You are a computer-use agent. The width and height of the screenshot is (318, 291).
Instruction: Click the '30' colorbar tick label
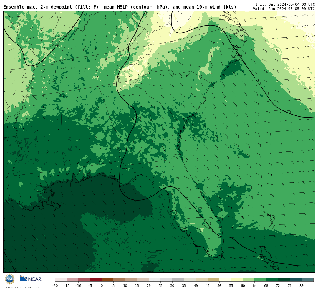[x=172, y=286]
